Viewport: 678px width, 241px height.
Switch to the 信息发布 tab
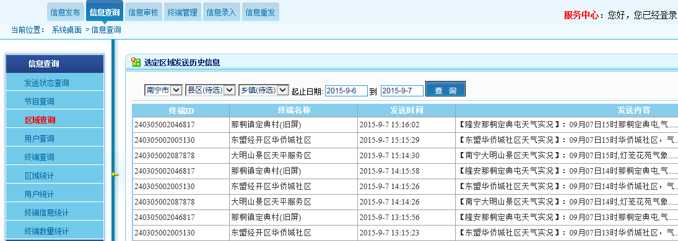pos(65,12)
